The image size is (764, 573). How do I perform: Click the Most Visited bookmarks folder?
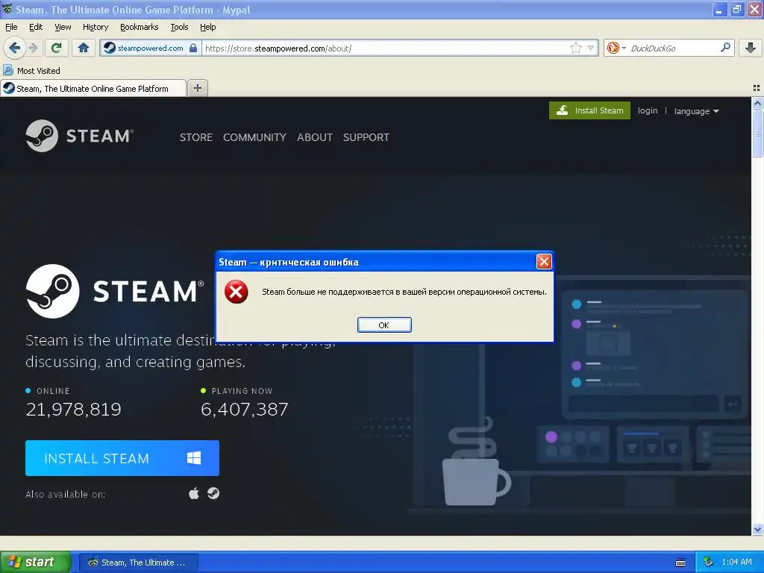(x=32, y=71)
